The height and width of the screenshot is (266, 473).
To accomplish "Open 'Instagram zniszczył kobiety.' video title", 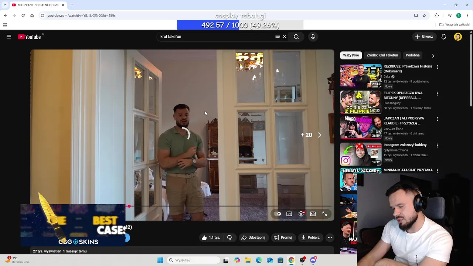I will pos(405,145).
